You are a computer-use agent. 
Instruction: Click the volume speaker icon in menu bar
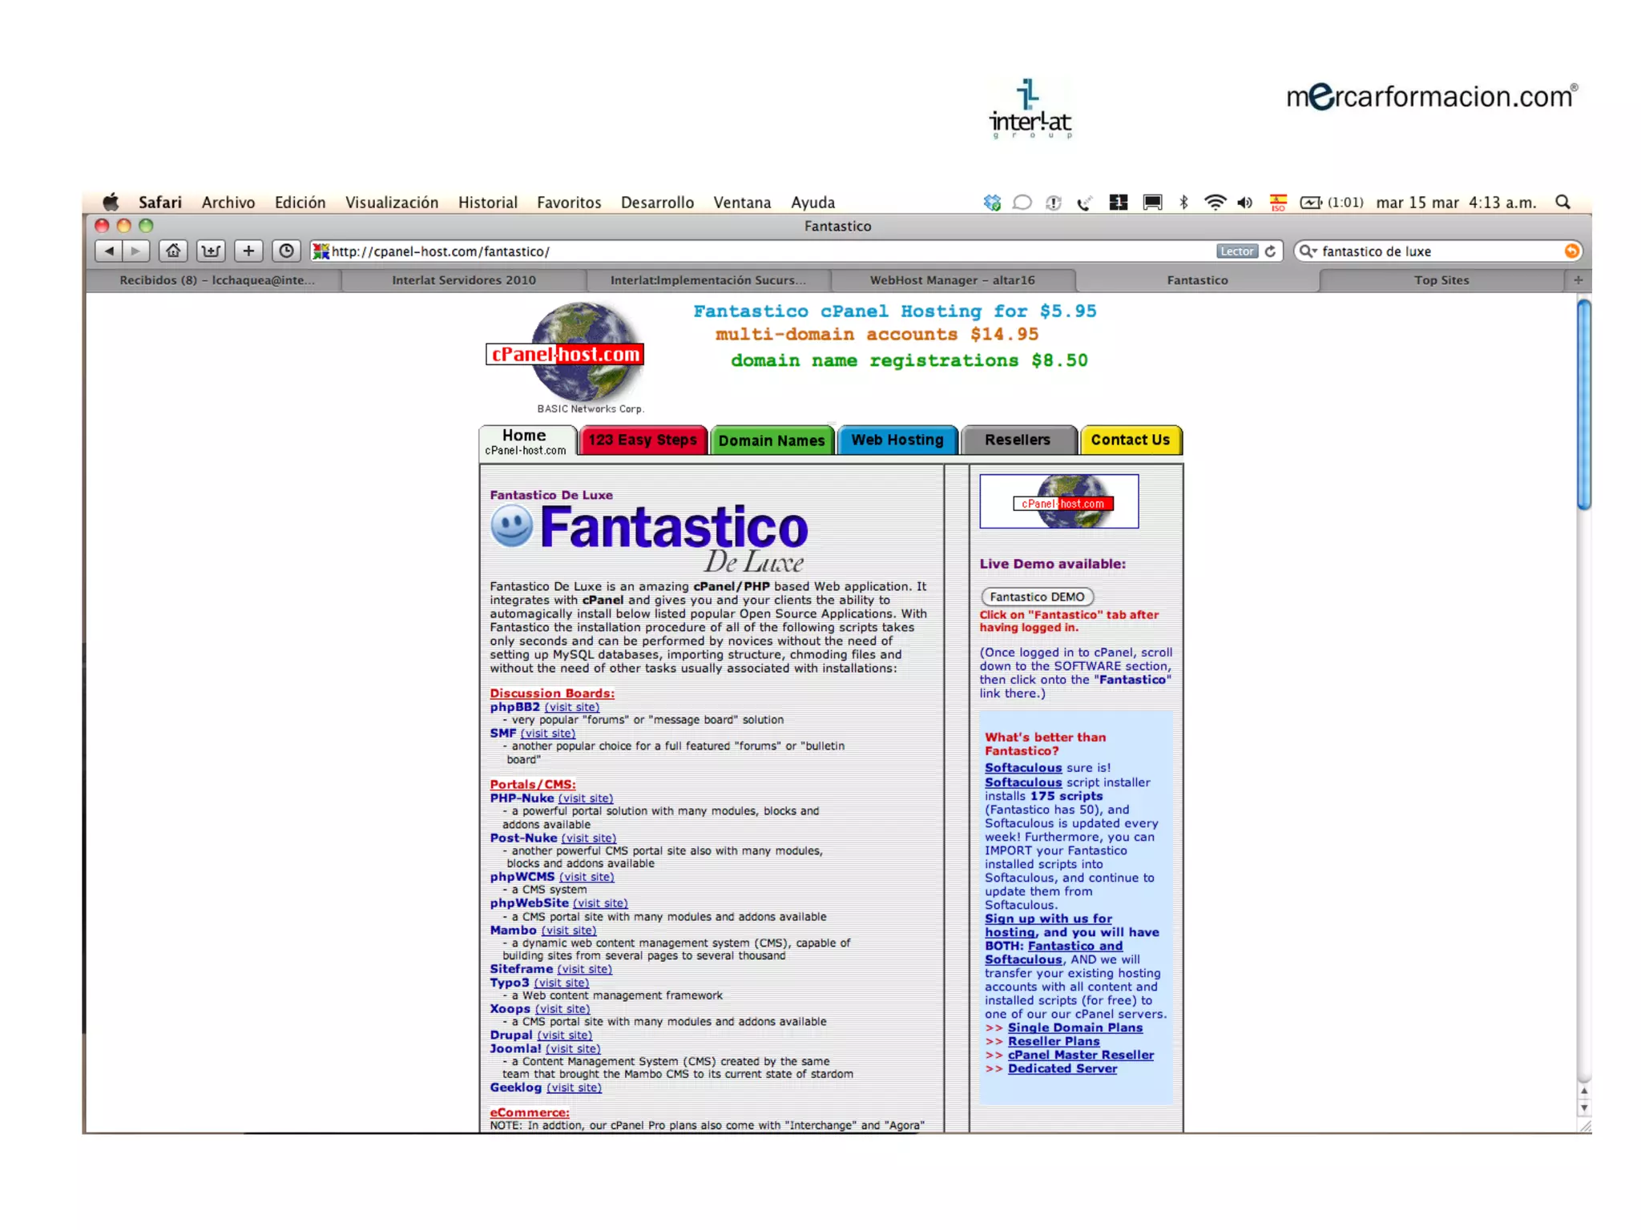tap(1244, 203)
